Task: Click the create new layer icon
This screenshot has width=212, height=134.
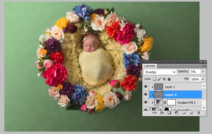Action: pos(191,113)
